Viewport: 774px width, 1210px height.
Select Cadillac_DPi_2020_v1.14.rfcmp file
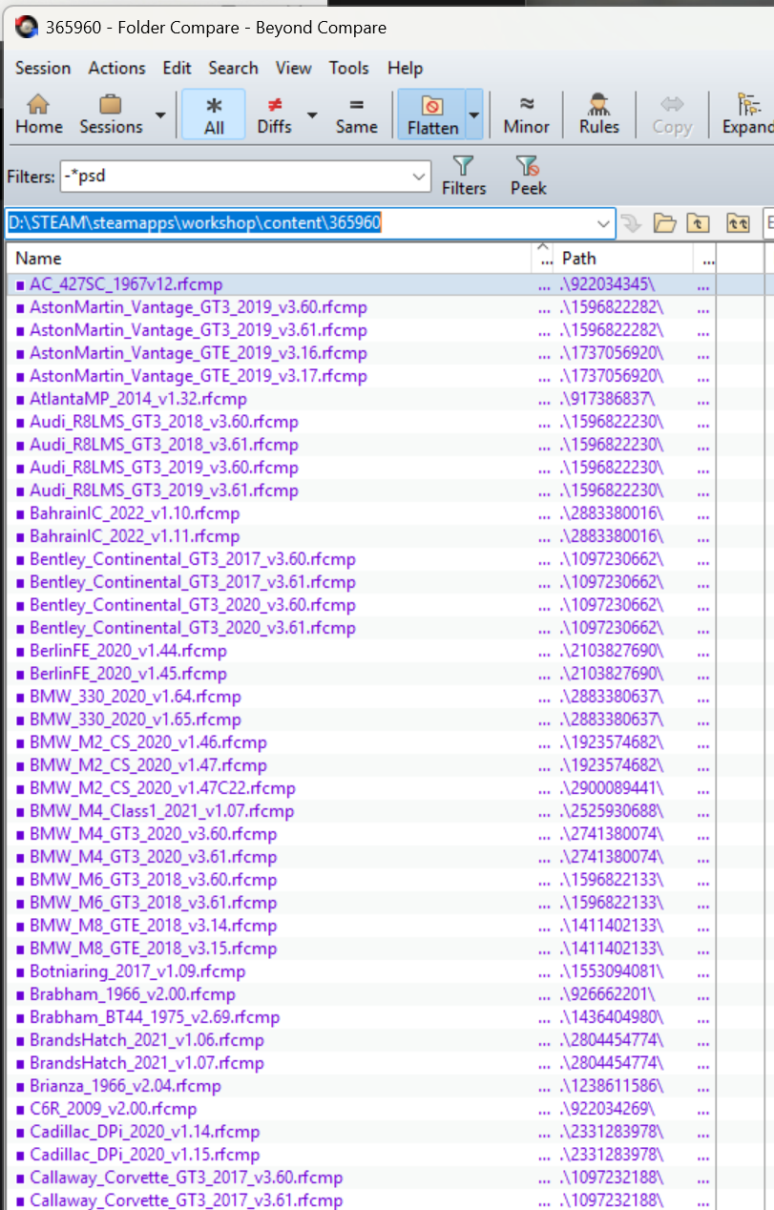[x=144, y=1132]
